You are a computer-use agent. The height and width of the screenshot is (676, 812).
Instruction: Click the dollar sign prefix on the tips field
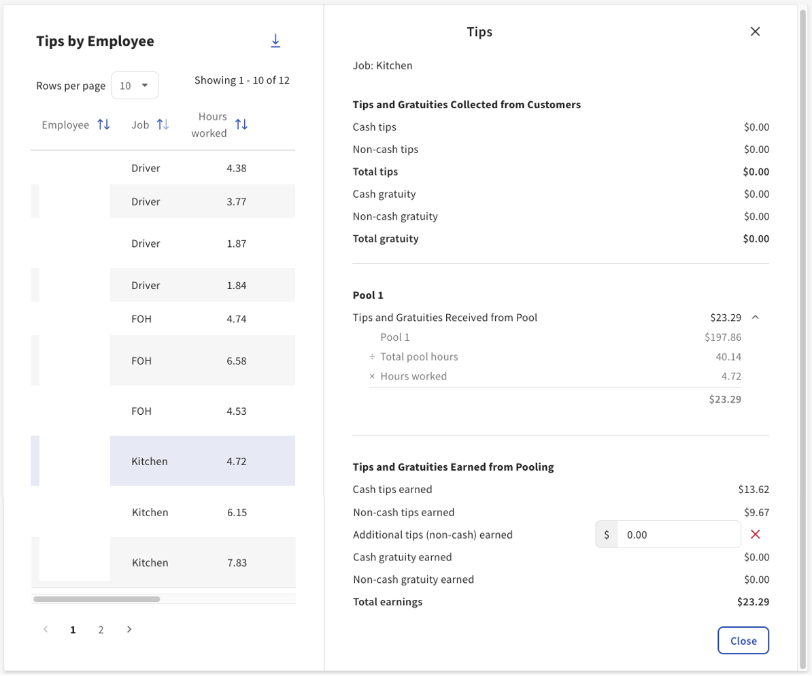click(x=606, y=534)
